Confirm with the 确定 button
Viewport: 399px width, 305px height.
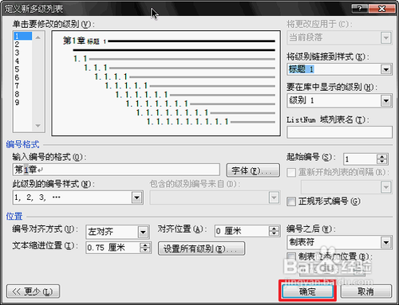pyautogui.click(x=307, y=291)
